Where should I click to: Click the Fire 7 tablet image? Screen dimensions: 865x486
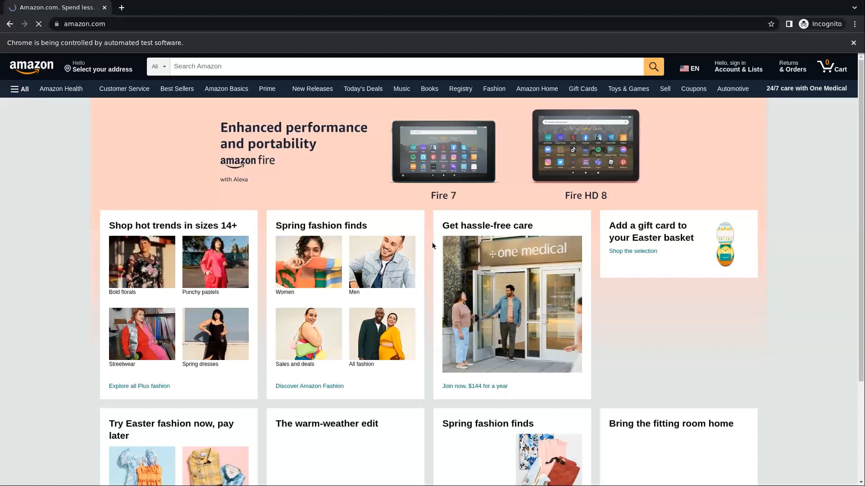(444, 152)
